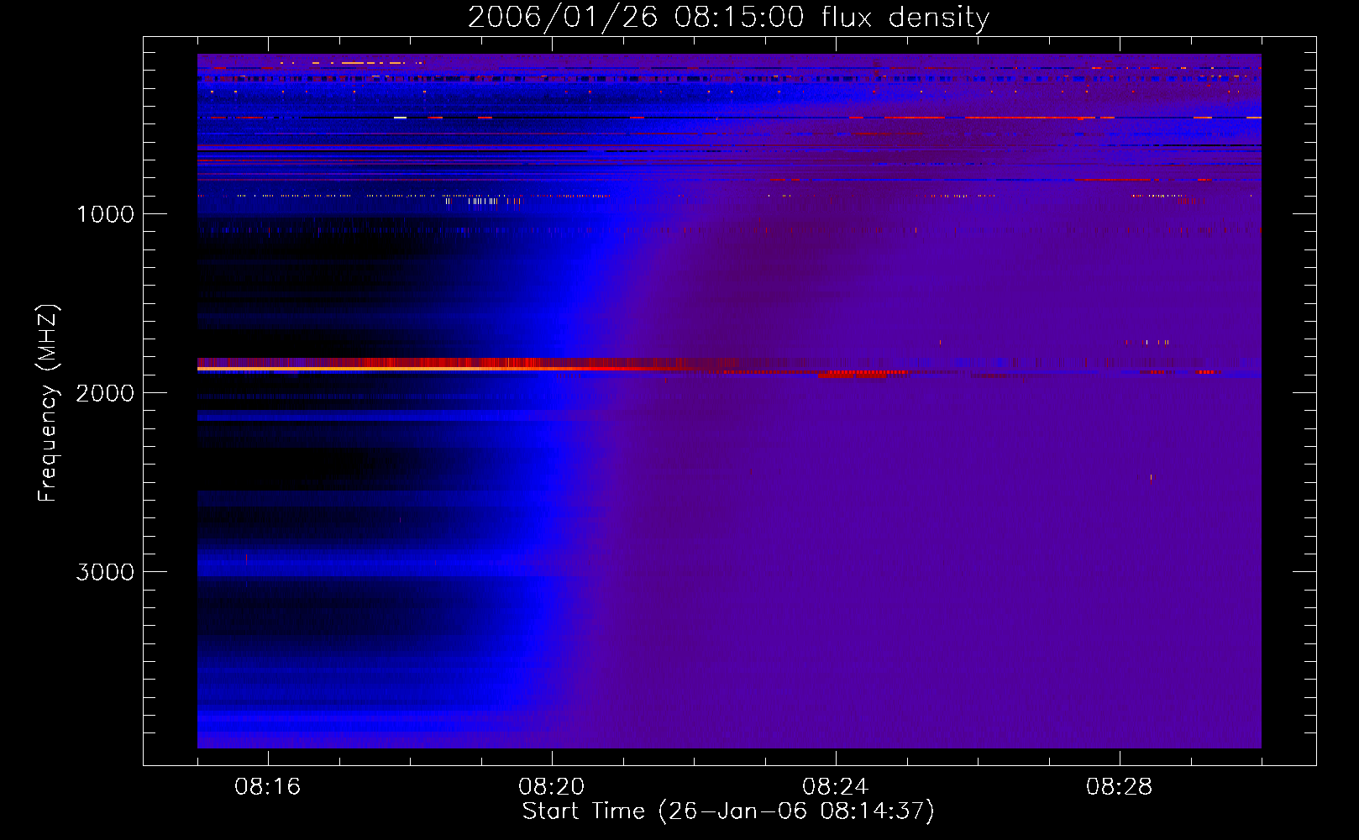Click the plot title '2006/01/26 08:15:00 flux density'
1359x840 pixels.
(728, 17)
